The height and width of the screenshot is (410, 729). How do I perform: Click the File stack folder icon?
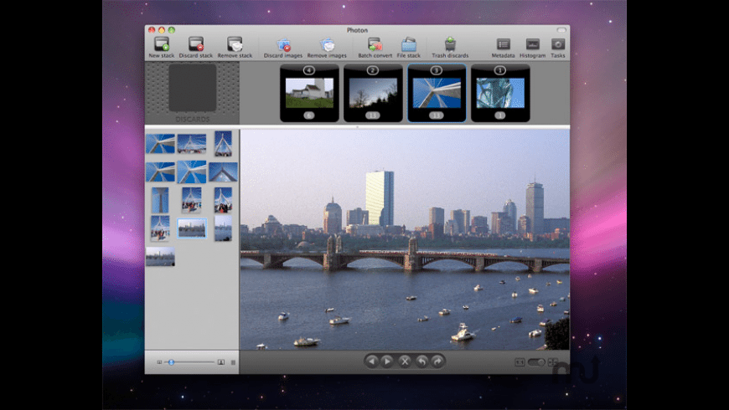(409, 44)
